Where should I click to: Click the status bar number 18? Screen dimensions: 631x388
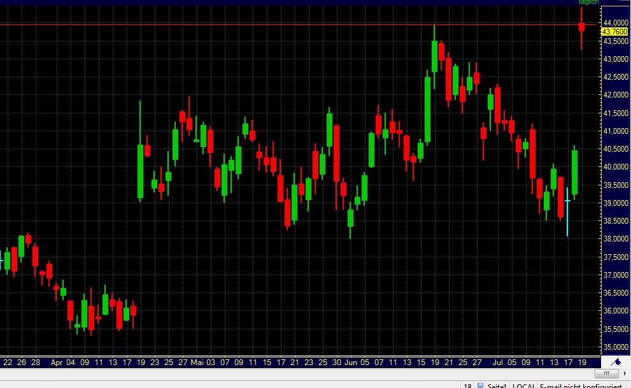pos(467,385)
